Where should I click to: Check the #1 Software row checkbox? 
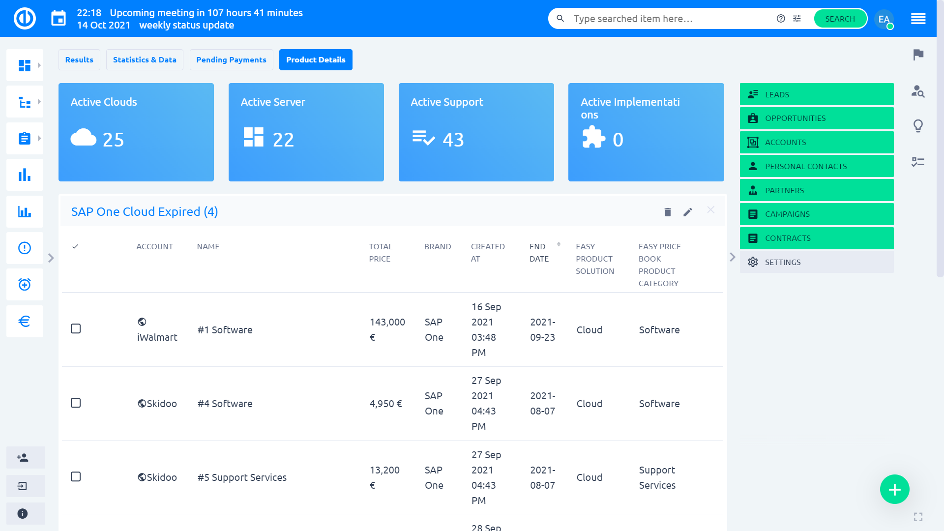(76, 329)
